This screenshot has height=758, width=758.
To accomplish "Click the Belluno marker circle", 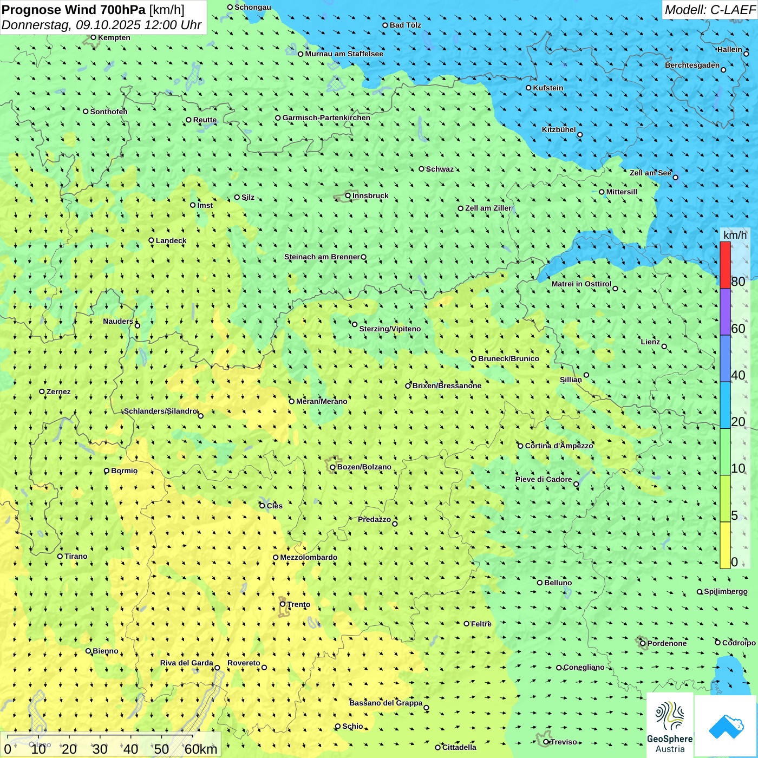I will pos(540,583).
